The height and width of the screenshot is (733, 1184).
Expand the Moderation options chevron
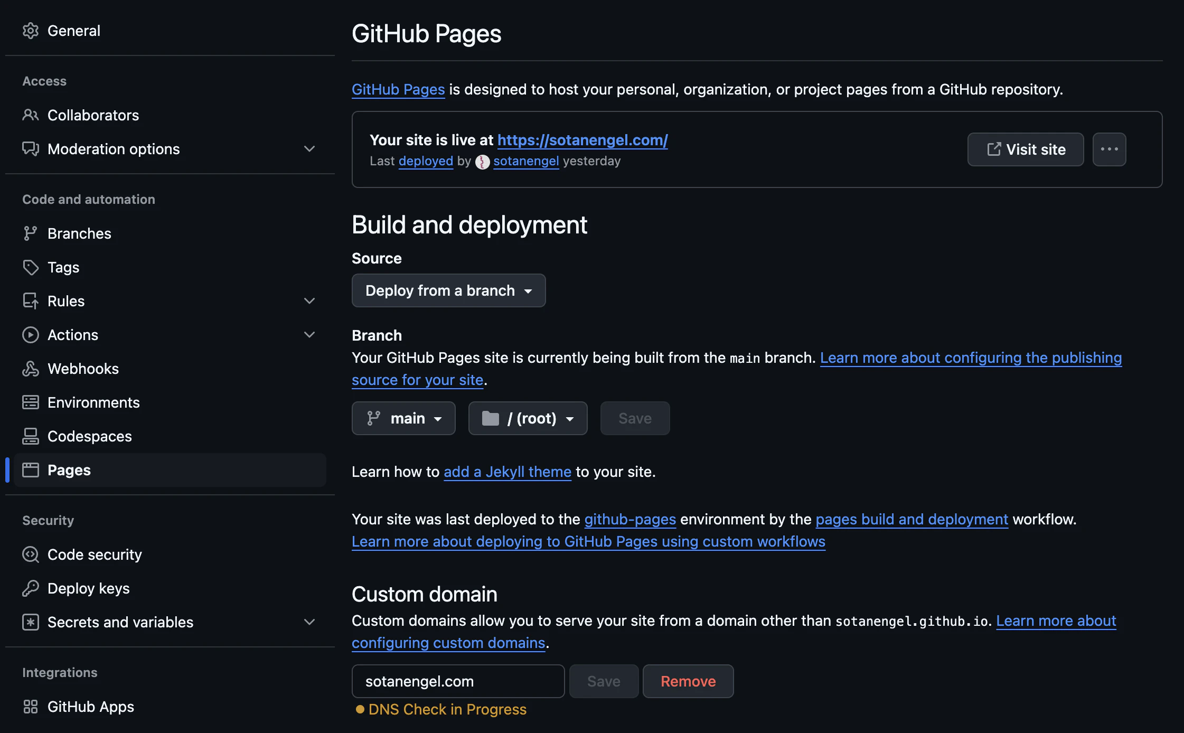coord(309,149)
